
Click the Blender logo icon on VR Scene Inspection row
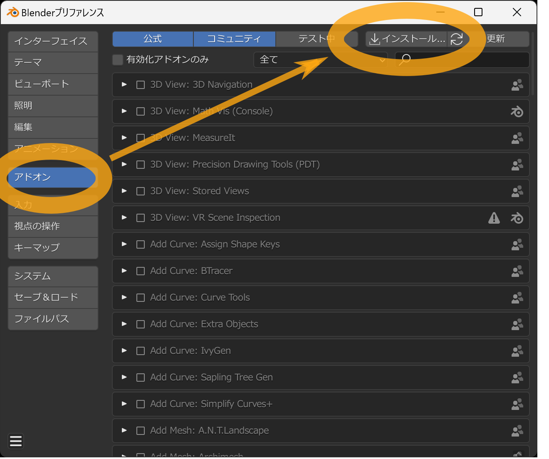point(517,218)
